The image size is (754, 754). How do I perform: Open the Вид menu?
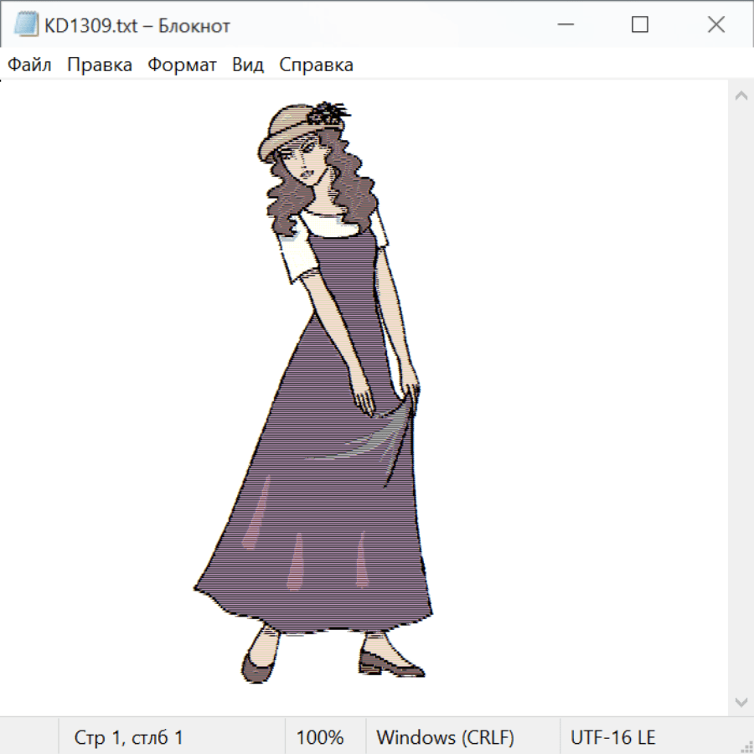click(248, 65)
